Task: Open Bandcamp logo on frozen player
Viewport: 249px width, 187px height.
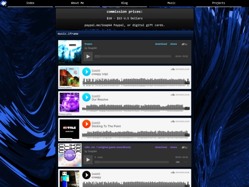Action: (x=184, y=44)
